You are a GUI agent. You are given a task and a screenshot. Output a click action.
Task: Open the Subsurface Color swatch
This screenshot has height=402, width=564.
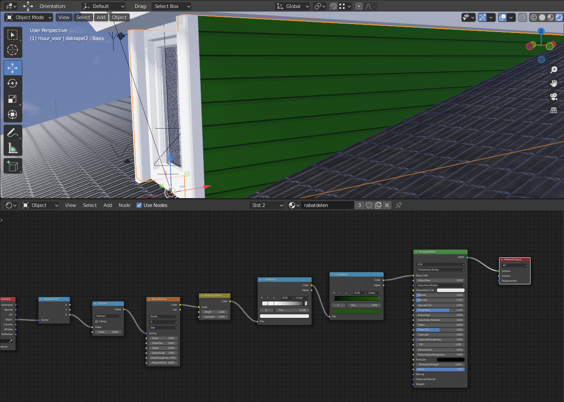coord(451,290)
